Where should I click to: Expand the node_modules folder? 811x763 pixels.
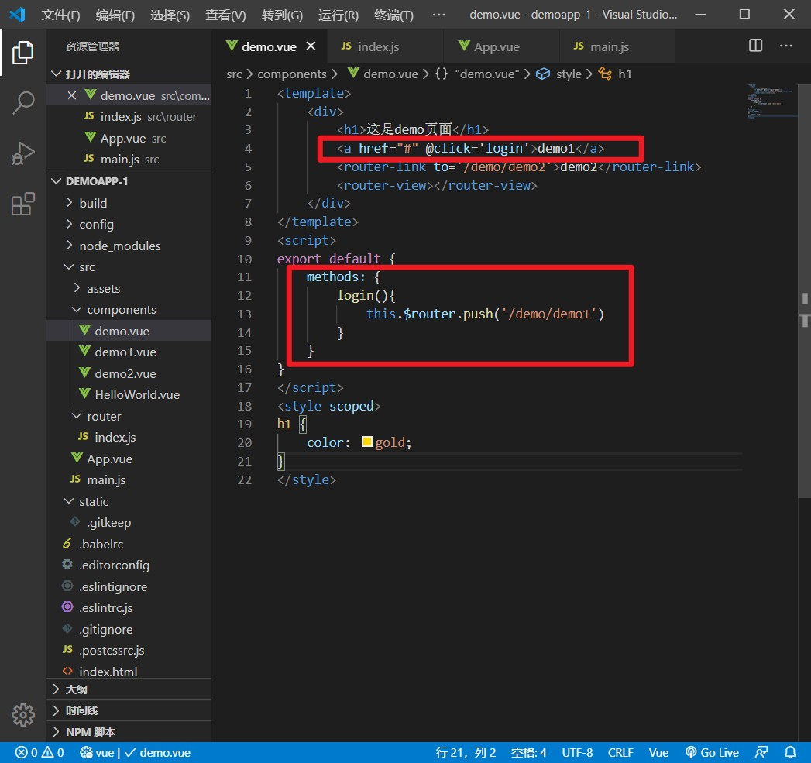pyautogui.click(x=129, y=246)
